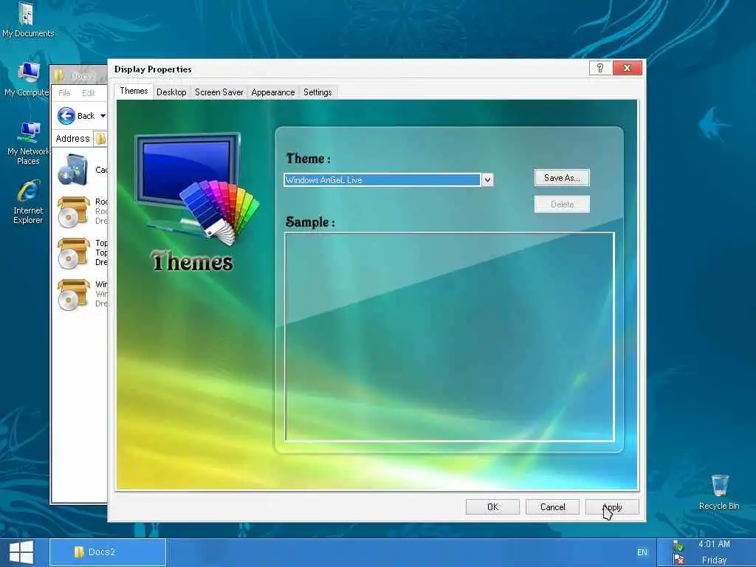Switch to the Docs2 taskbar button
756x567 pixels.
point(108,552)
